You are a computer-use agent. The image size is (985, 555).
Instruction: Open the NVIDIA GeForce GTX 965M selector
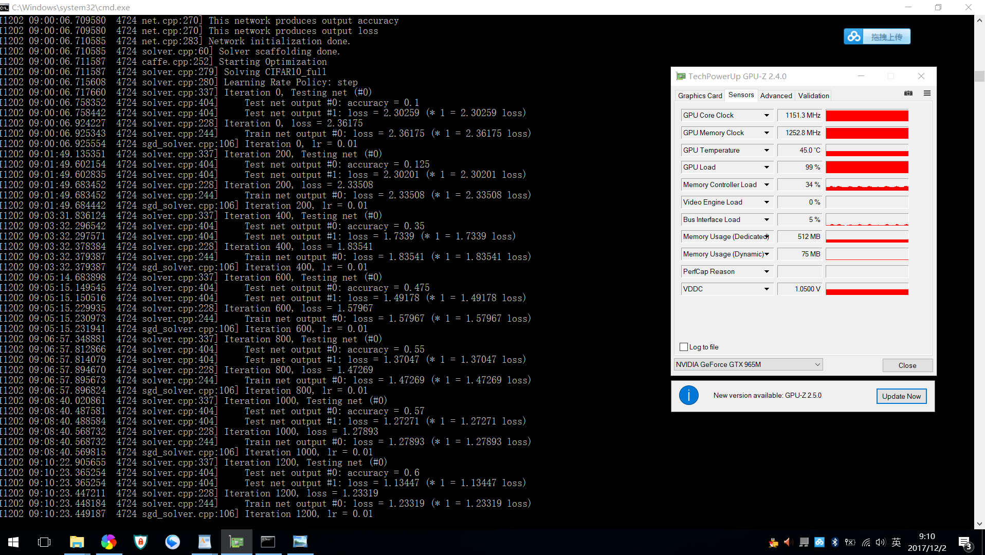click(x=748, y=365)
